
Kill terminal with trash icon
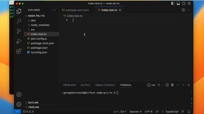tap(172, 85)
